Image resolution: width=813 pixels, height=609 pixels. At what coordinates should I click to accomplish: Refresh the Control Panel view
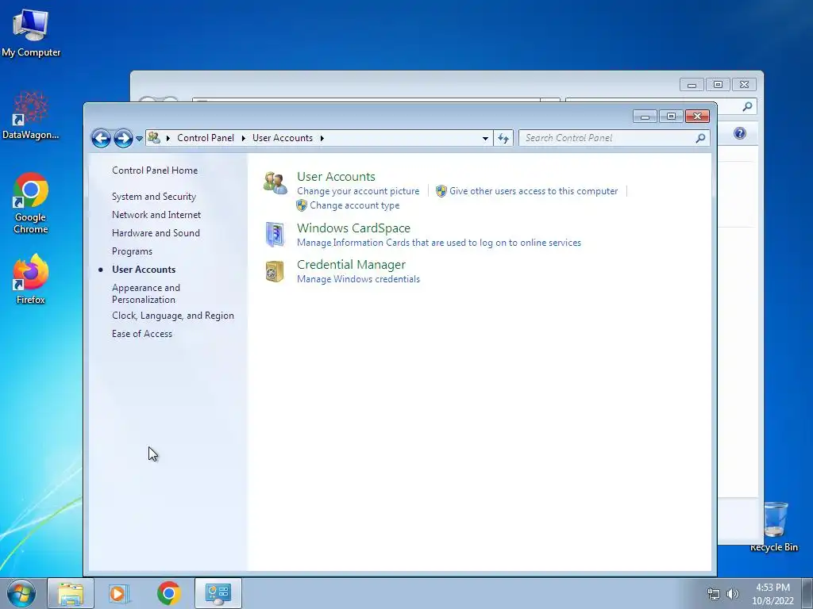point(503,138)
